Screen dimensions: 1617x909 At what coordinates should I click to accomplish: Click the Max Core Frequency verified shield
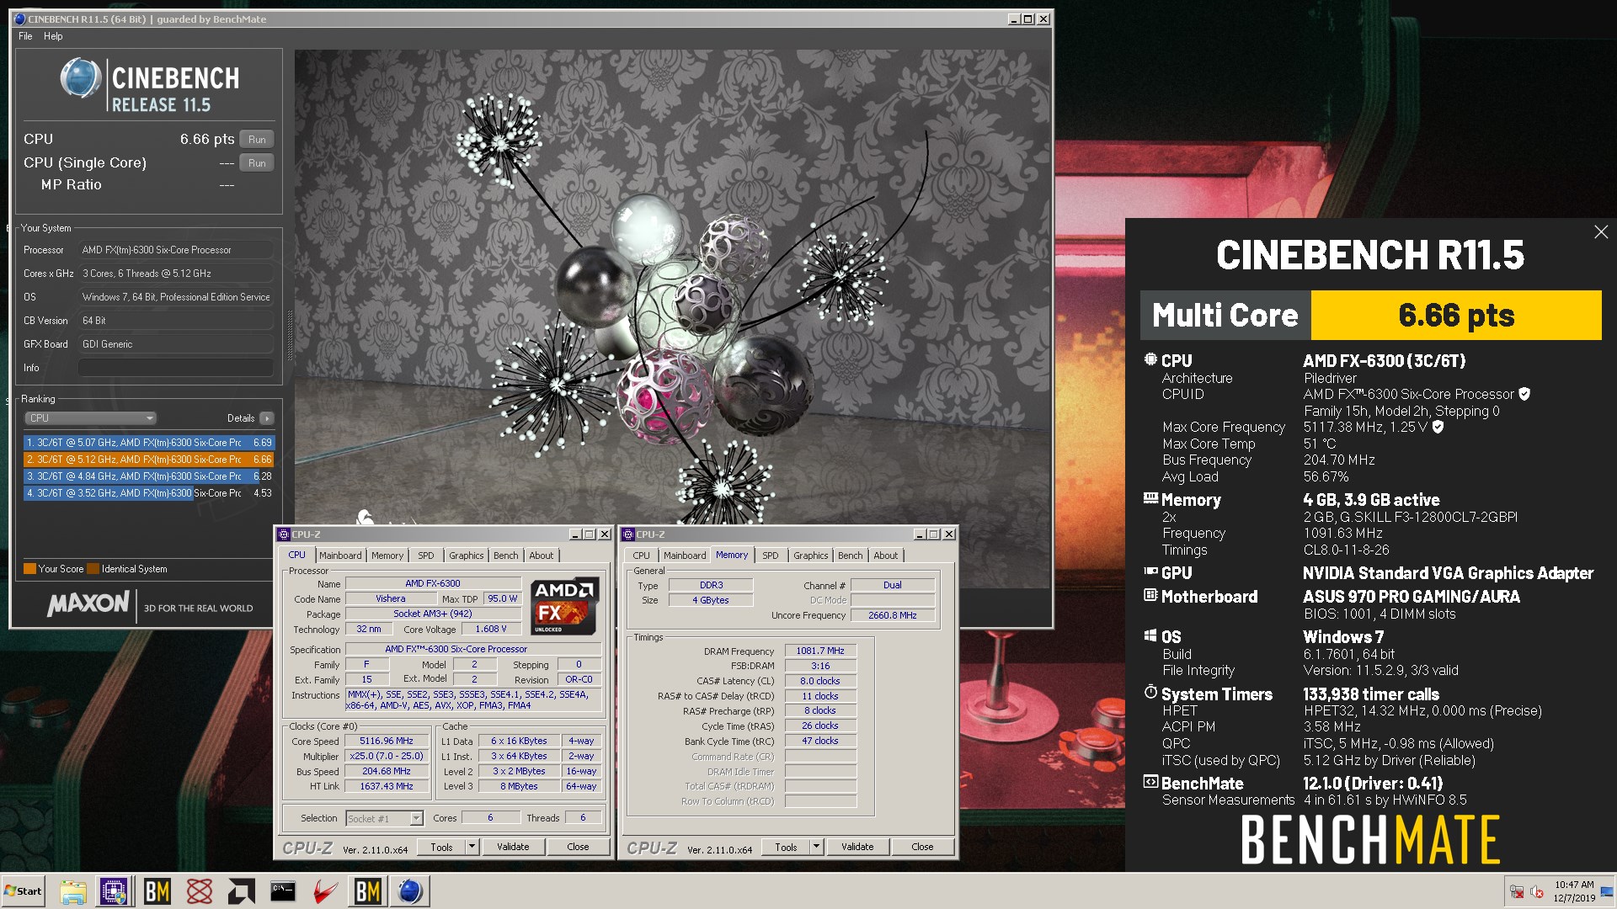[x=1438, y=427]
